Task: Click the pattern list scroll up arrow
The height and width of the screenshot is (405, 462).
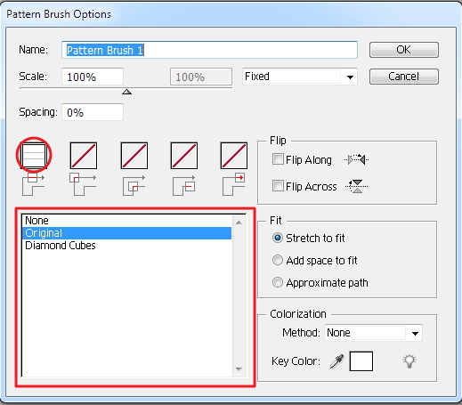Action: click(x=239, y=223)
